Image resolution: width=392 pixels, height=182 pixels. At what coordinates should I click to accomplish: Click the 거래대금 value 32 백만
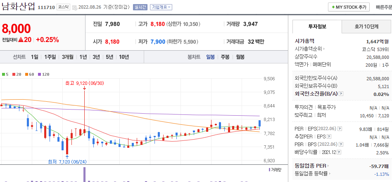click(x=256, y=42)
